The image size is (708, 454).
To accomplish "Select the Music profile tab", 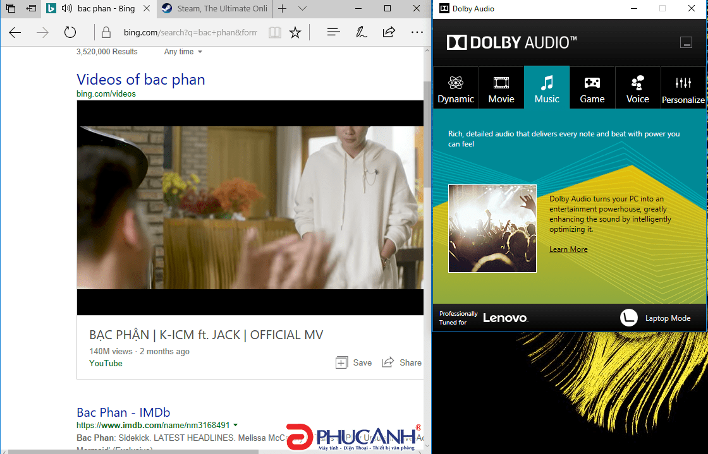I will click(547, 88).
